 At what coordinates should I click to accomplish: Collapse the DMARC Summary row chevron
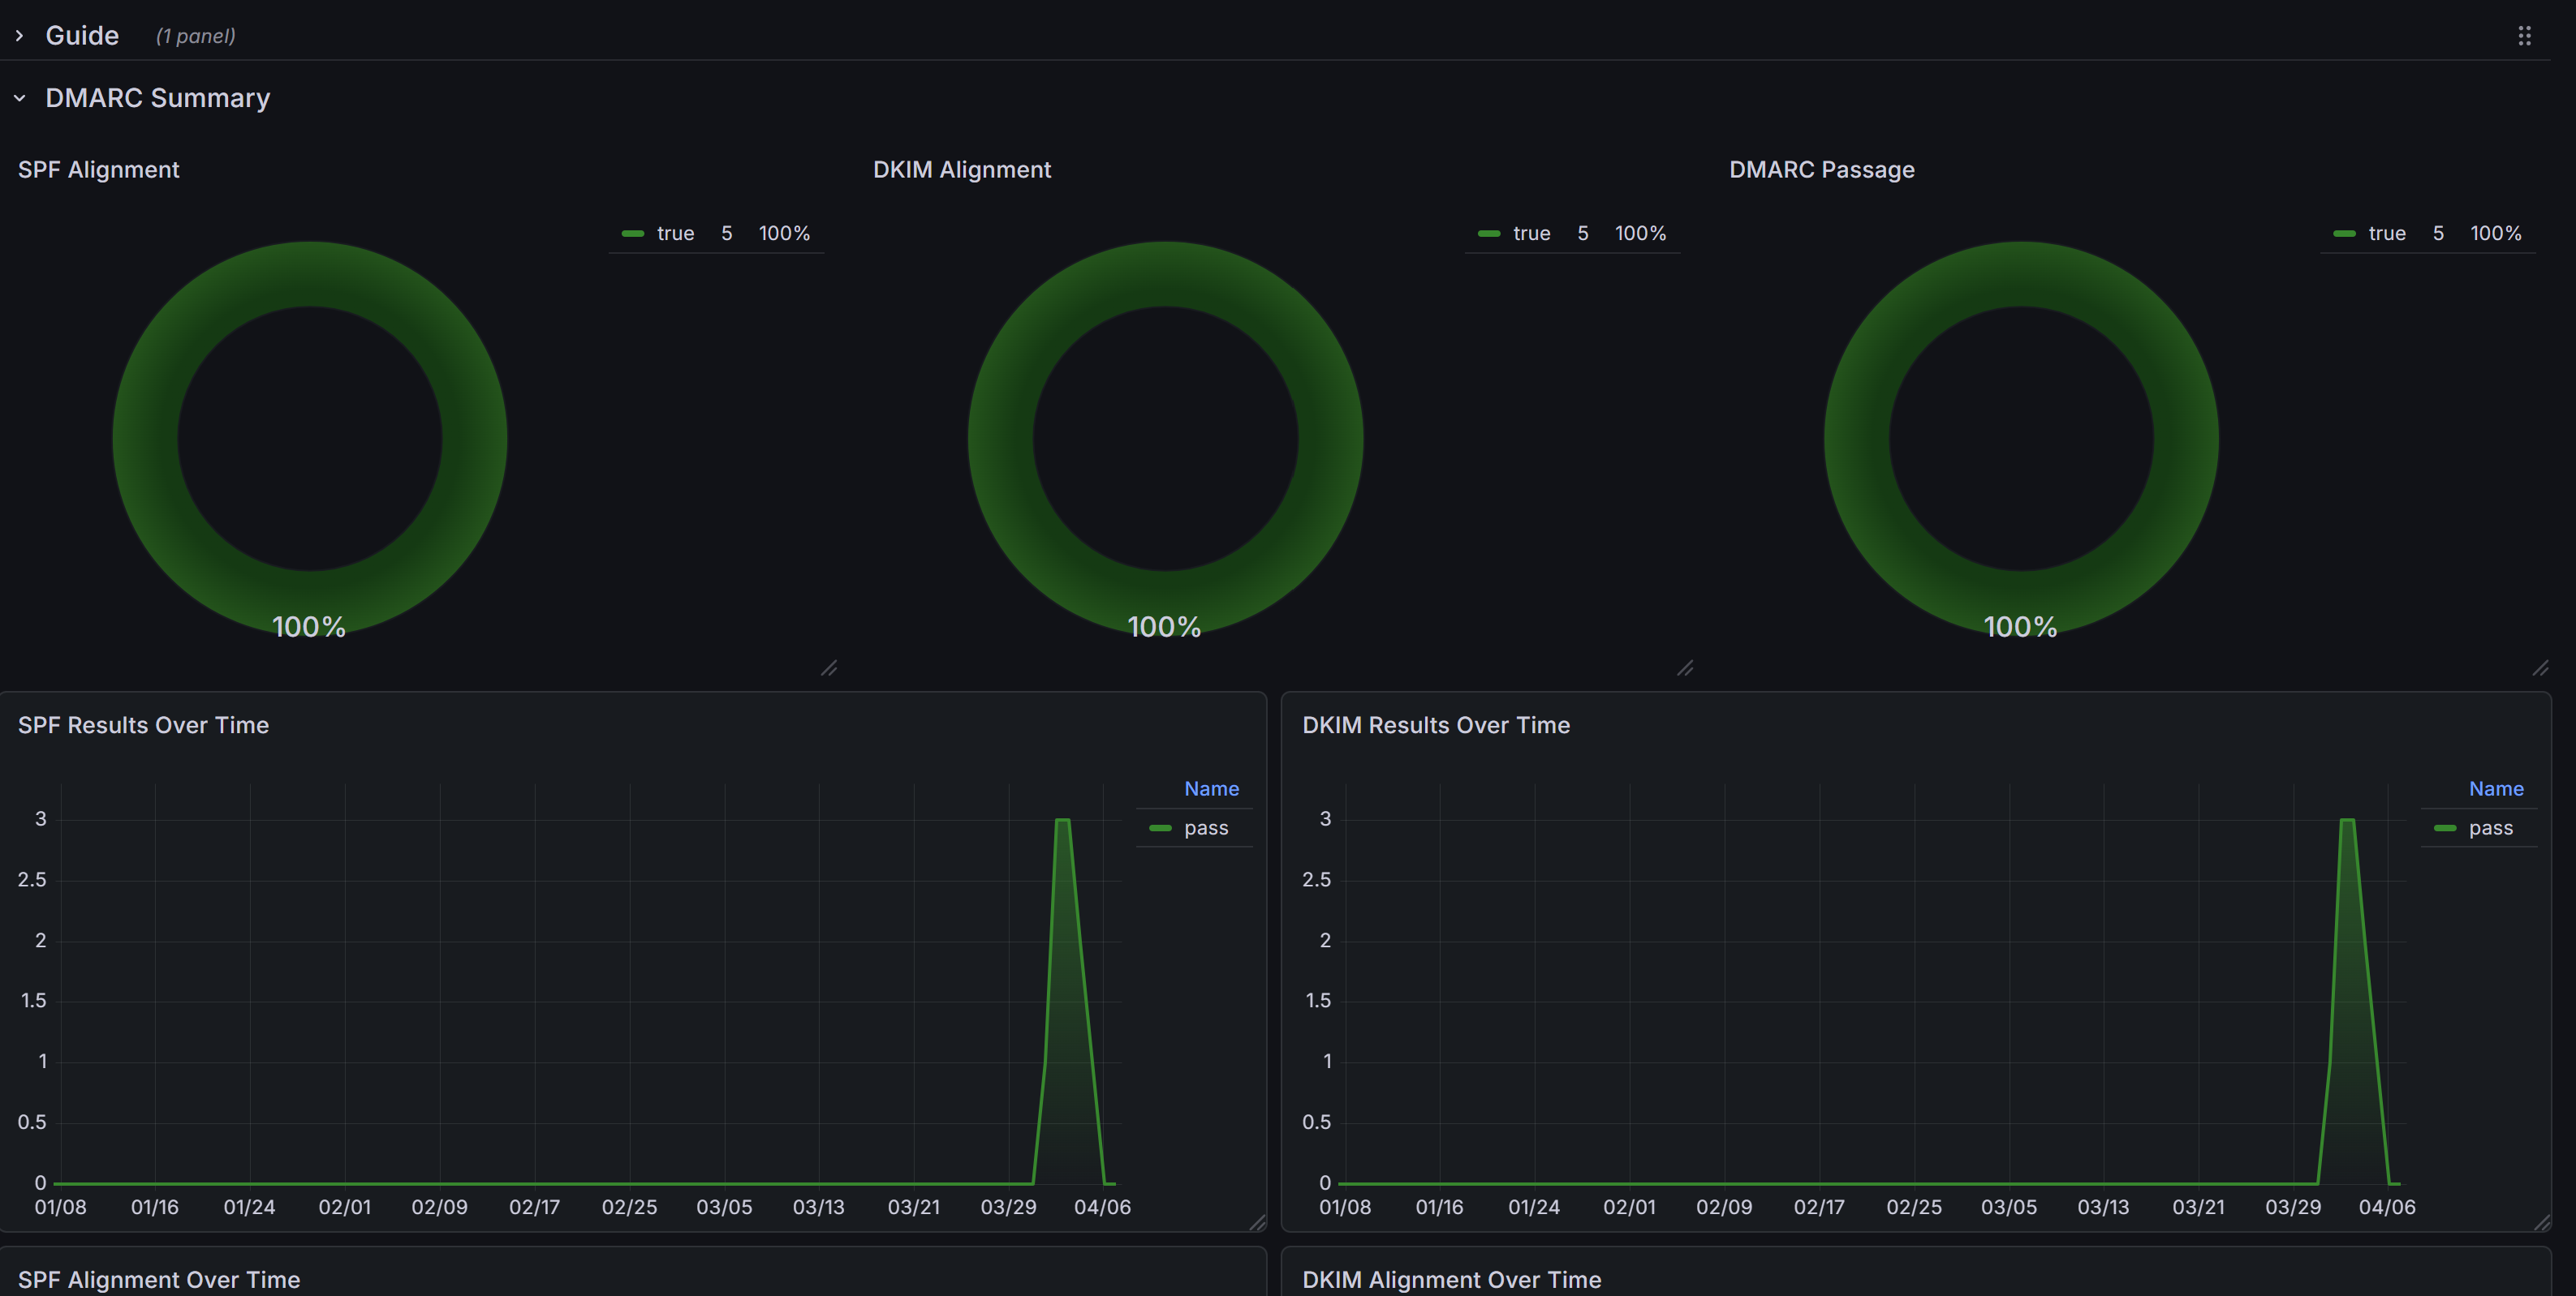tap(19, 98)
